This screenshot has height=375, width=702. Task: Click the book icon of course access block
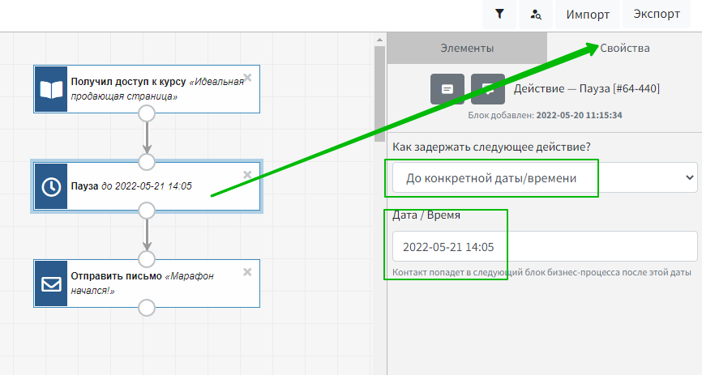coord(50,89)
